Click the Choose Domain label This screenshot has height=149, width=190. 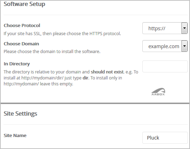21,44
